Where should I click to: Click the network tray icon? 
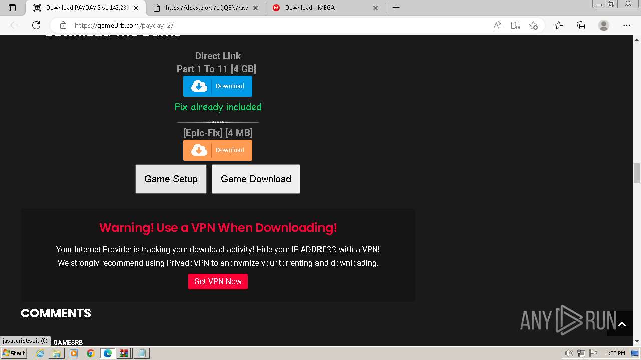click(x=581, y=353)
